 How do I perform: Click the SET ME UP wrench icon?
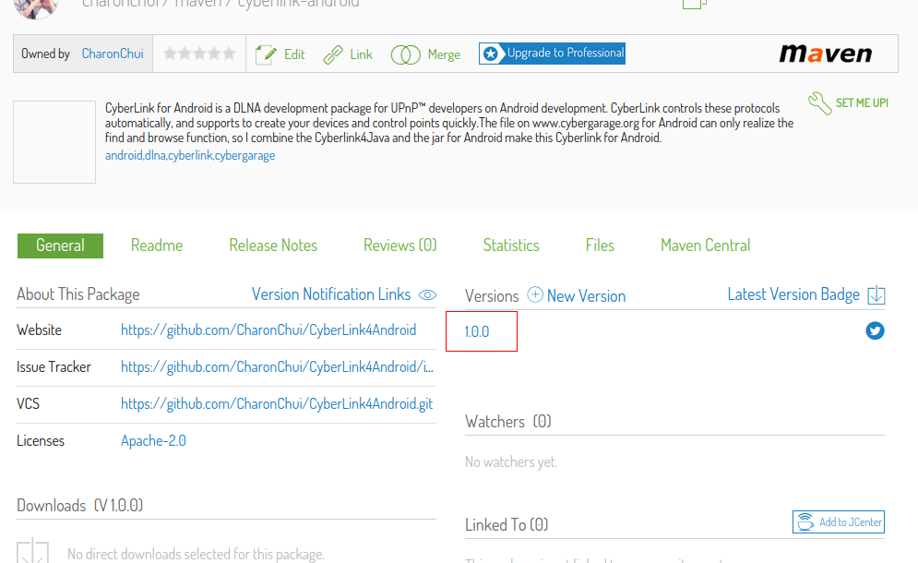pyautogui.click(x=819, y=103)
